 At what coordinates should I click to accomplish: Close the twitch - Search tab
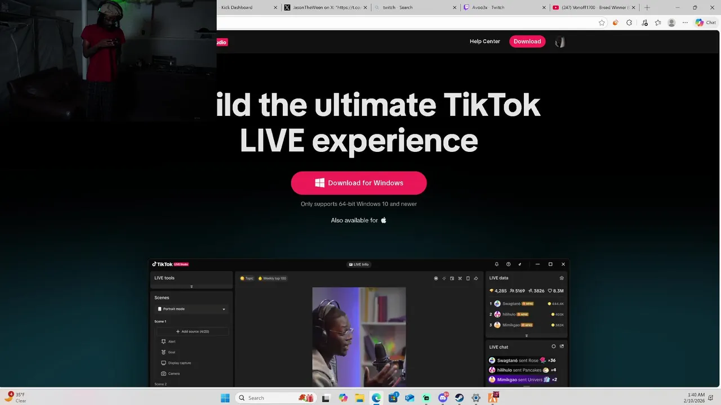pyautogui.click(x=455, y=8)
